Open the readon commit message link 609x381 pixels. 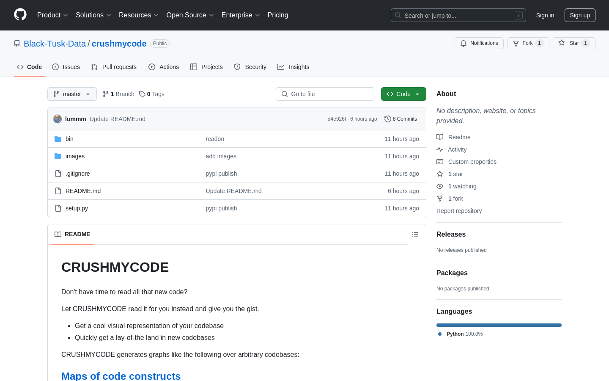[215, 139]
